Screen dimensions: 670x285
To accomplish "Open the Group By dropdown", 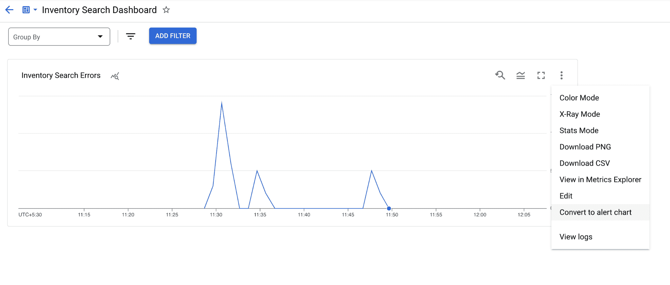I will click(x=59, y=37).
